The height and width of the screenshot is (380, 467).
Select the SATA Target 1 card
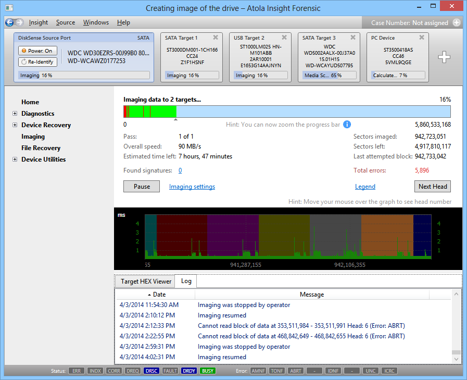(192, 57)
